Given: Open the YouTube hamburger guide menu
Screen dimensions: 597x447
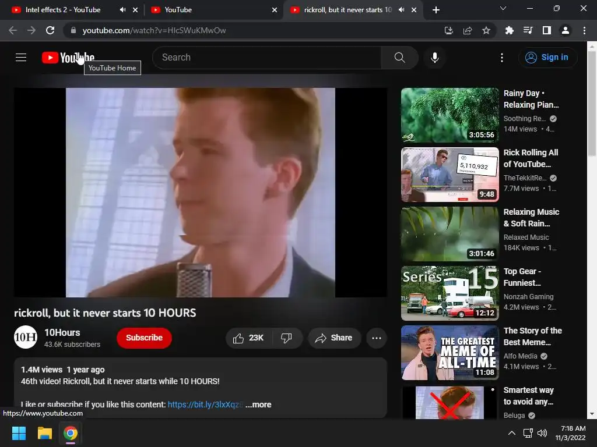Looking at the screenshot, I should (21, 58).
